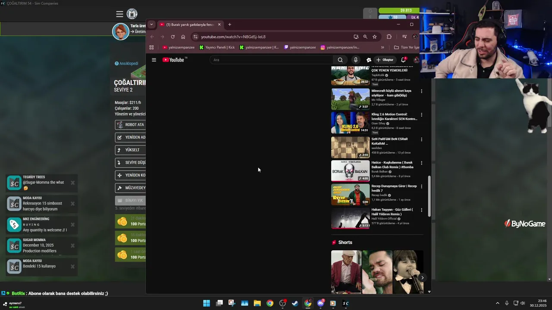Open Discord from the taskbar
Screen dimensions: 552x310
click(x=320, y=303)
